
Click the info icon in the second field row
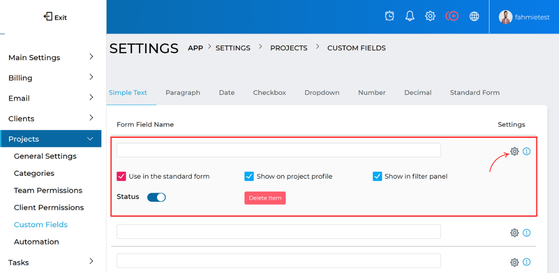click(x=527, y=233)
